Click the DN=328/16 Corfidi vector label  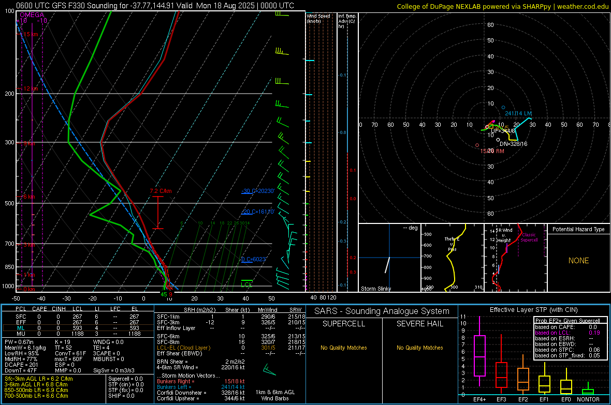click(x=514, y=144)
